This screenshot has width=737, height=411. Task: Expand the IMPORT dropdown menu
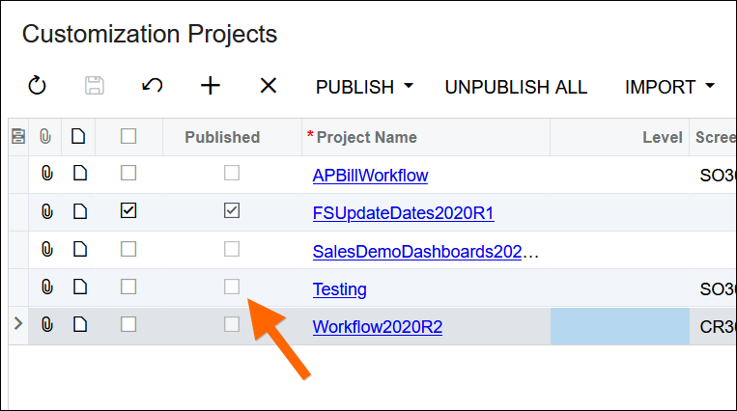tap(669, 87)
